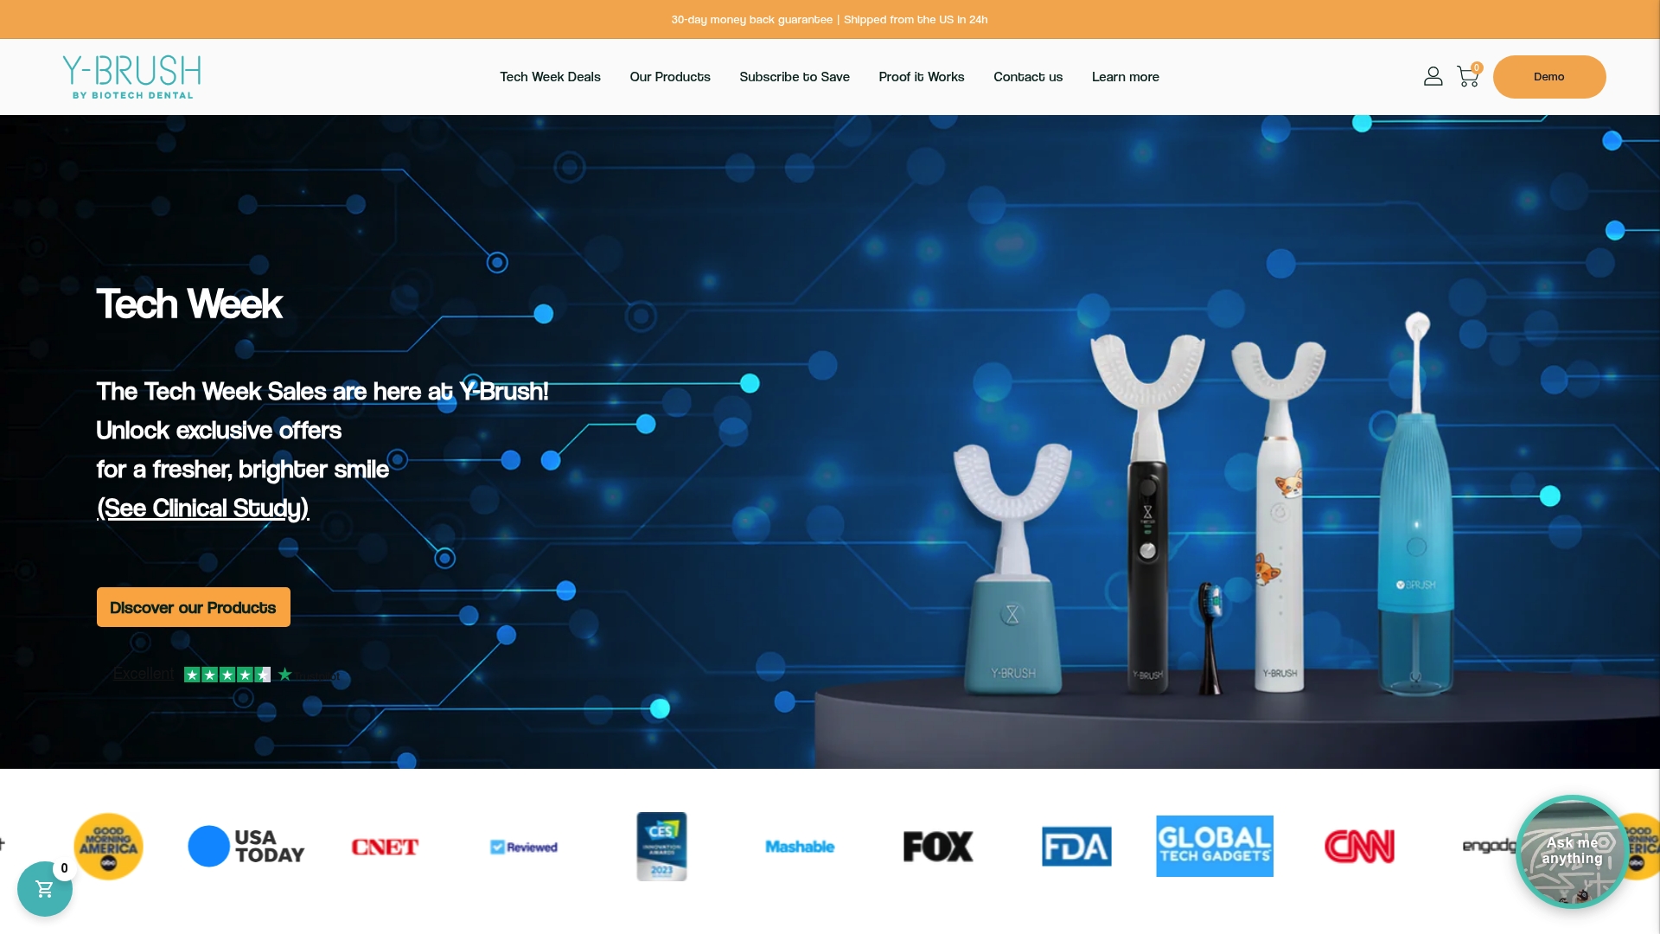
Task: Click the Excellent Trustpilot text
Action: pyautogui.click(x=144, y=674)
